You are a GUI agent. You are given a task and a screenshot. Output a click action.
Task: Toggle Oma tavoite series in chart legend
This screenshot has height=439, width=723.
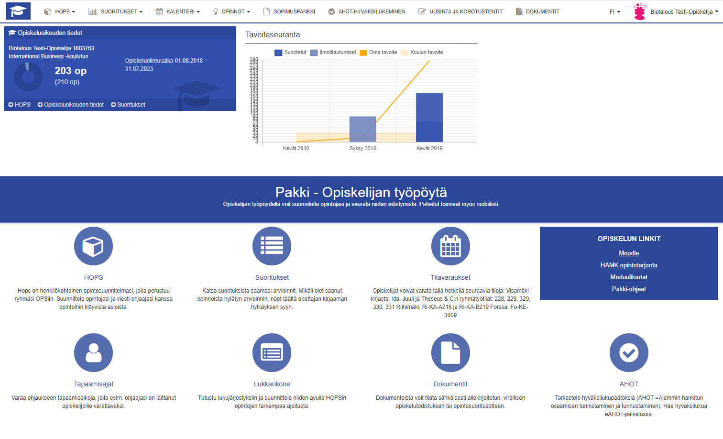point(378,53)
